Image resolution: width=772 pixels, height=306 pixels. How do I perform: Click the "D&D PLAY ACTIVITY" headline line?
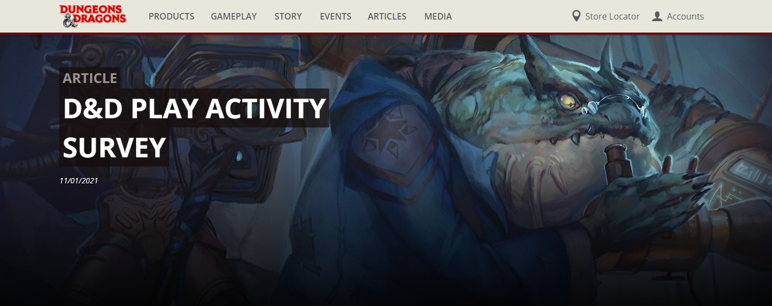[x=194, y=109]
